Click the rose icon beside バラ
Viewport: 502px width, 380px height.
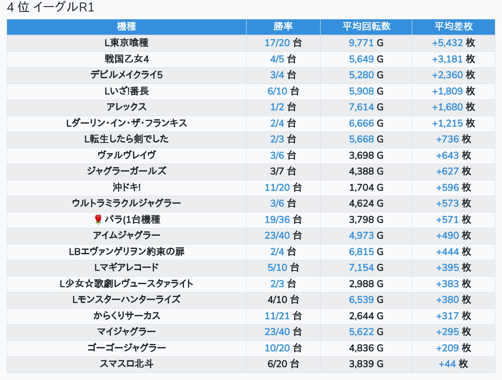pos(98,219)
